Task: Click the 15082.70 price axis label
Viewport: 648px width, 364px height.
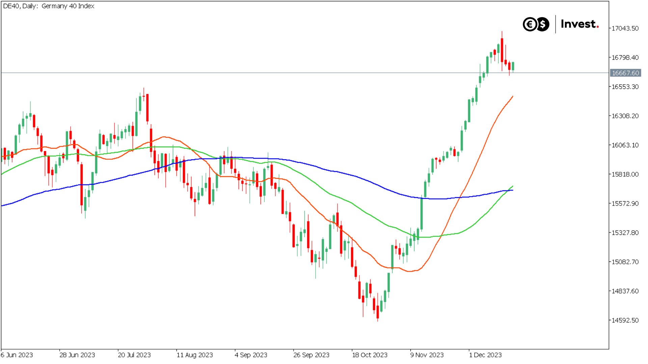Action: [x=625, y=262]
